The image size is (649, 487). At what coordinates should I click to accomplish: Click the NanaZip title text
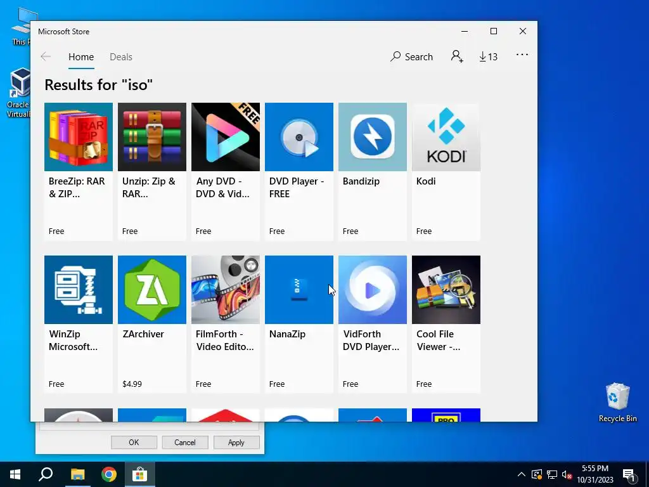pyautogui.click(x=287, y=334)
